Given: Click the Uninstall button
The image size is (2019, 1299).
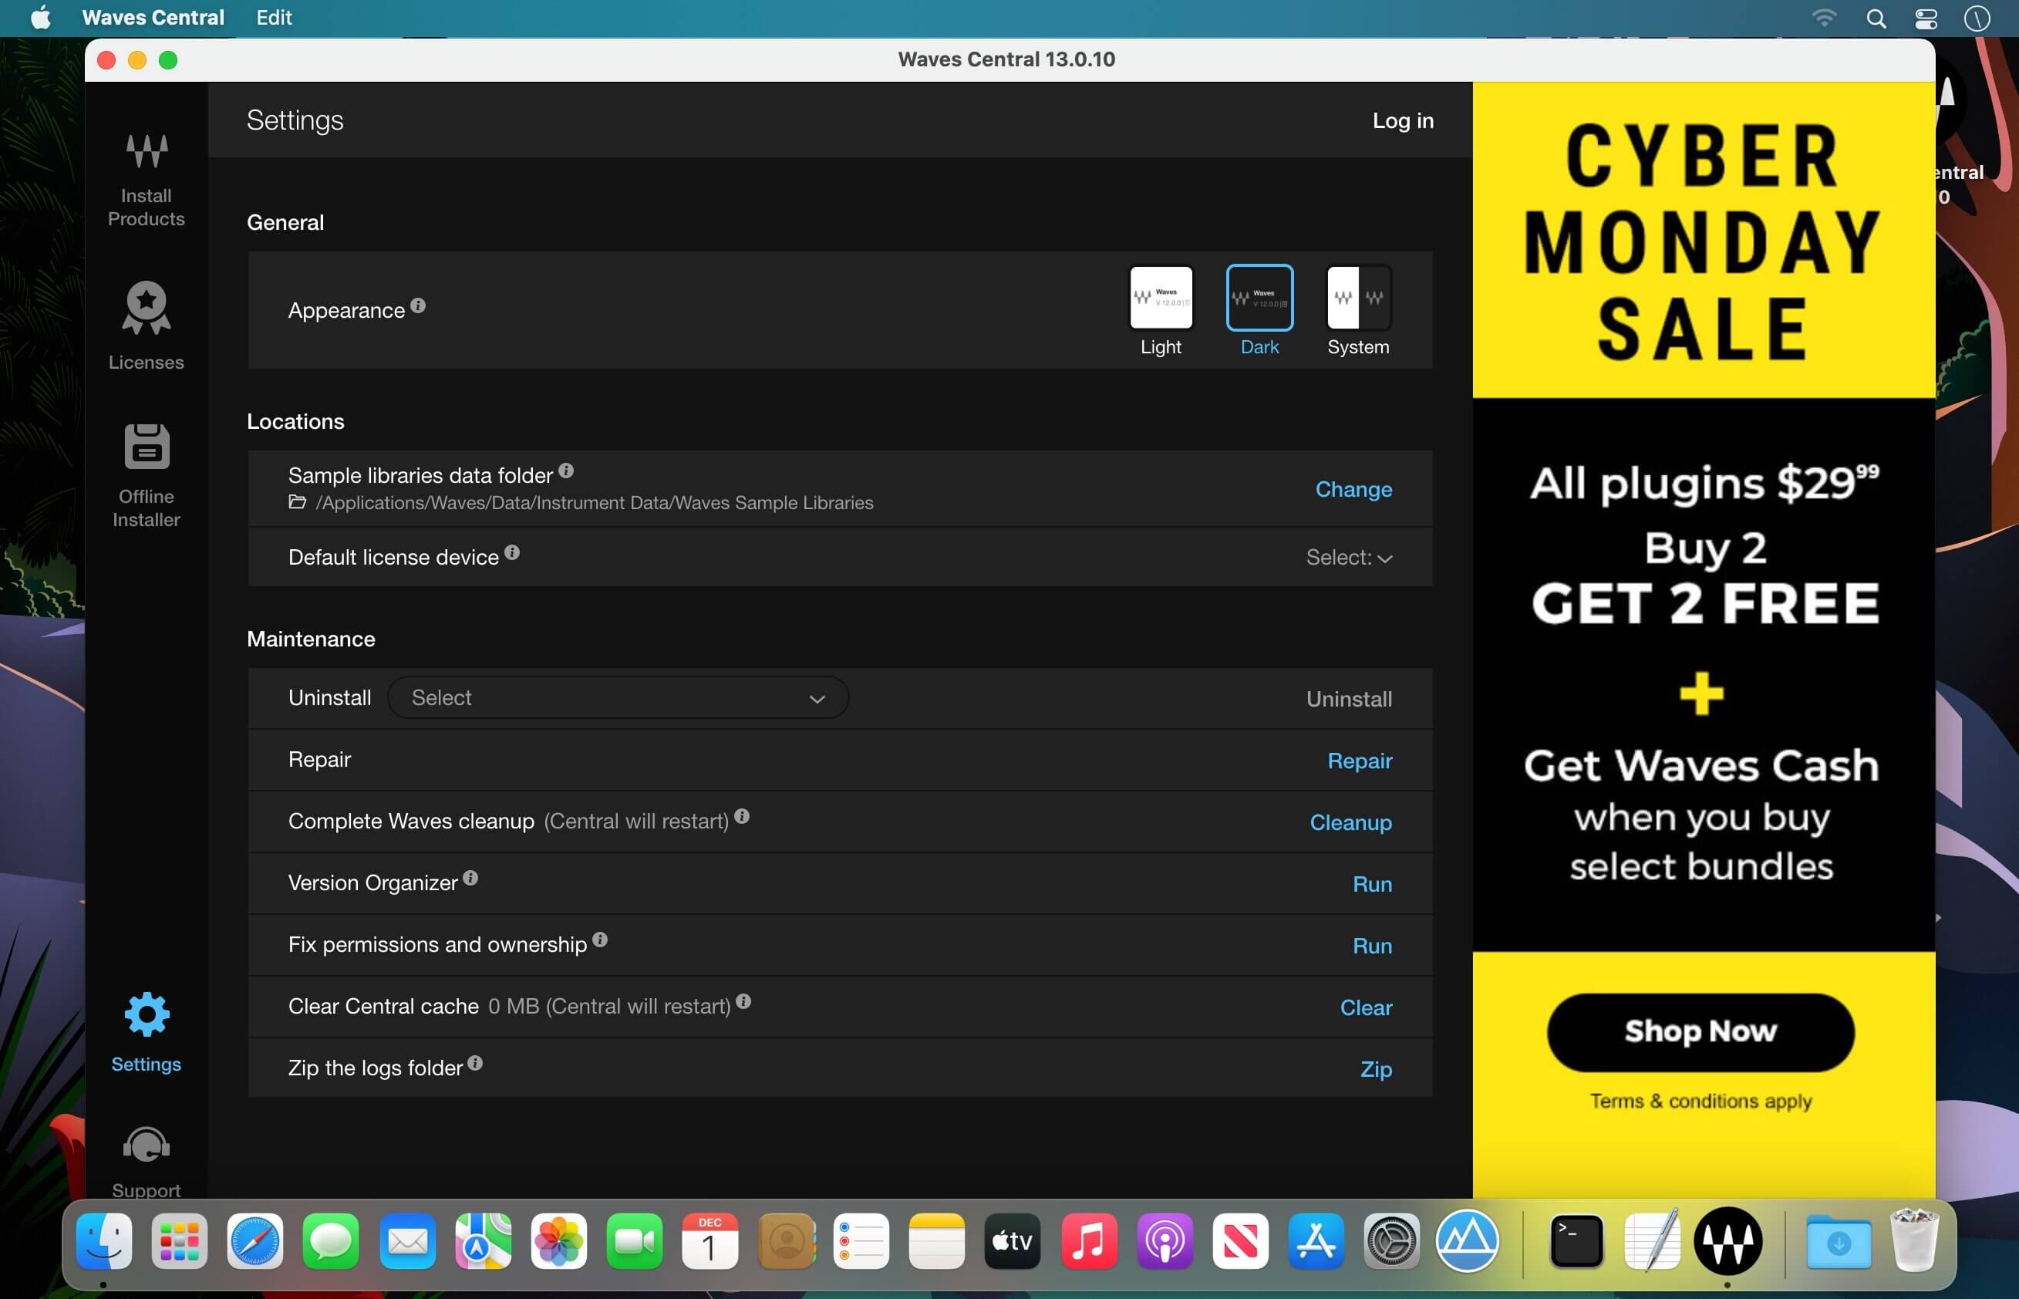Looking at the screenshot, I should [x=1350, y=700].
